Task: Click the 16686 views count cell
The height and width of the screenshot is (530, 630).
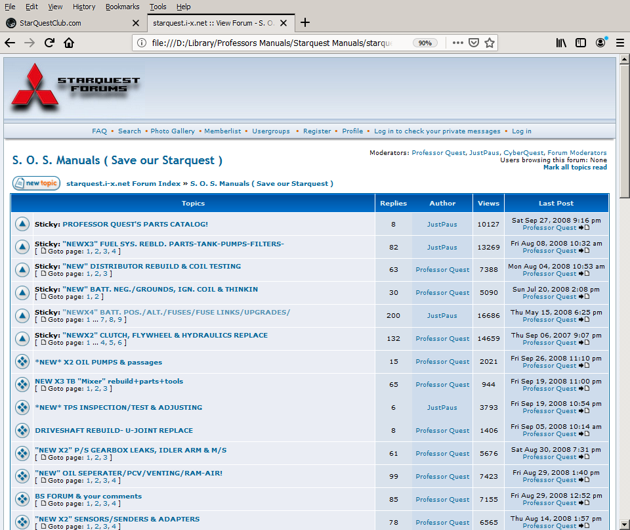Action: point(488,316)
